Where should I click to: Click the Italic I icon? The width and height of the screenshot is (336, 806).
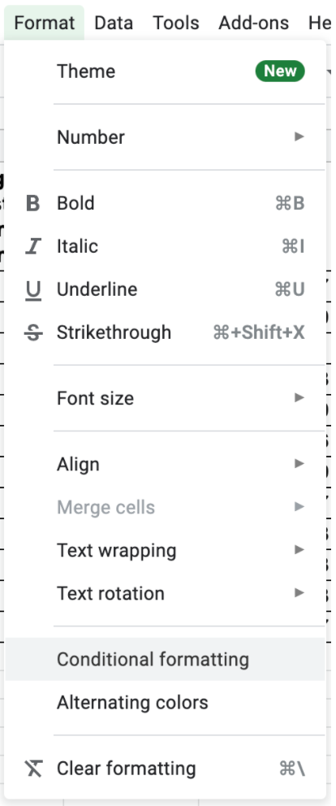click(33, 247)
